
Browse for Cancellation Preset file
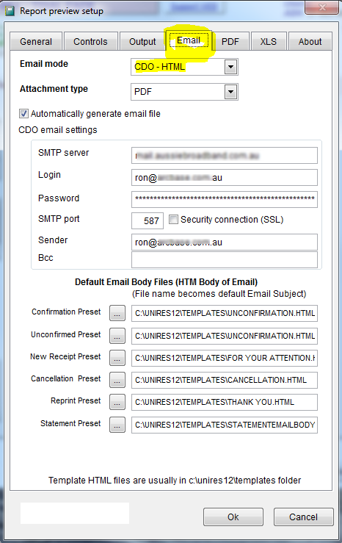(117, 380)
